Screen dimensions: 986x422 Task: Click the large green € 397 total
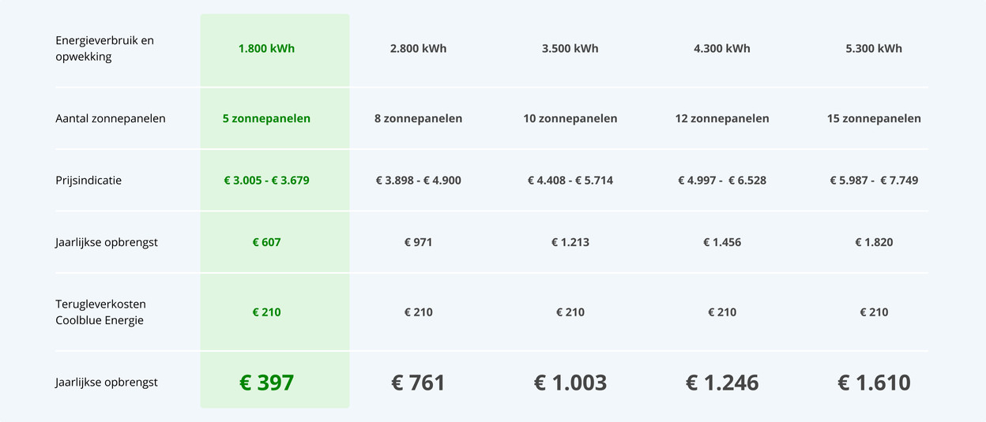tap(266, 383)
